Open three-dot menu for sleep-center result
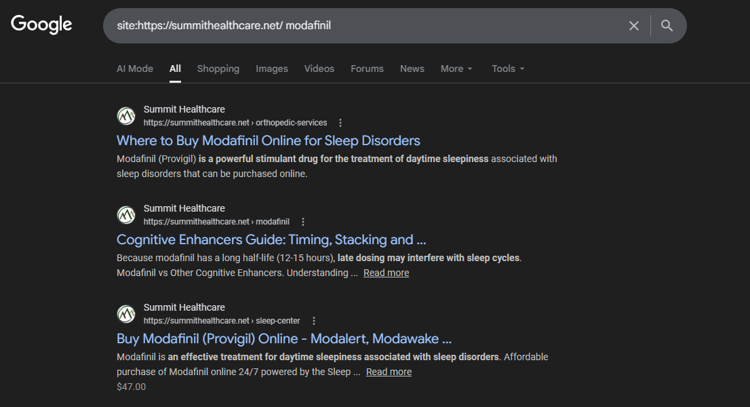 (314, 321)
